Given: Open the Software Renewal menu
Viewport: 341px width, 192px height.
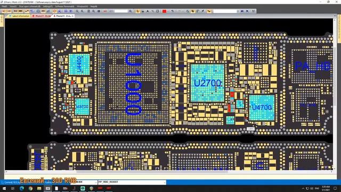Looking at the screenshot, I should (x=64, y=6).
